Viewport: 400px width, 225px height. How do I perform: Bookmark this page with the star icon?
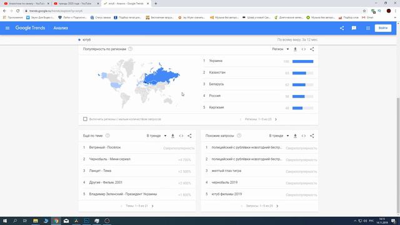tap(364, 11)
